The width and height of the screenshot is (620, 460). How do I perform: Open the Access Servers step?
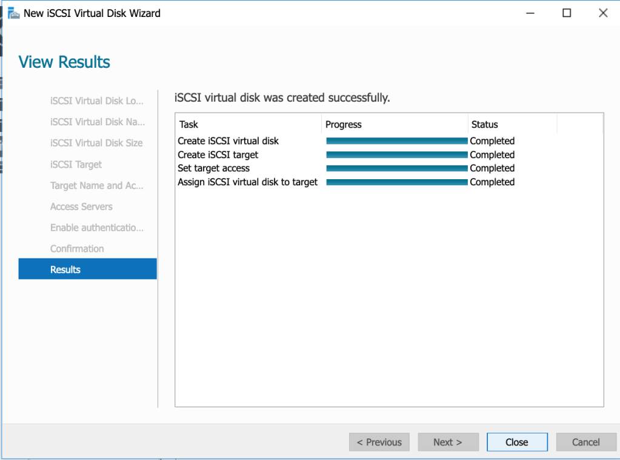tap(81, 206)
